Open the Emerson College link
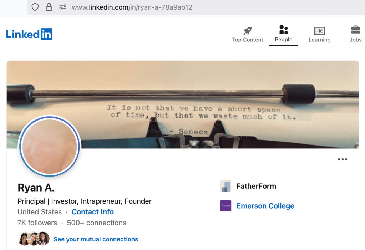This screenshot has width=365, height=250. (265, 206)
